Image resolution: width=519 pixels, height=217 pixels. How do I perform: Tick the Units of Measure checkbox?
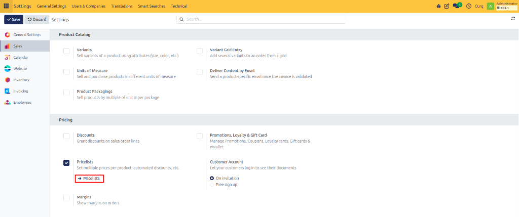pos(66,72)
